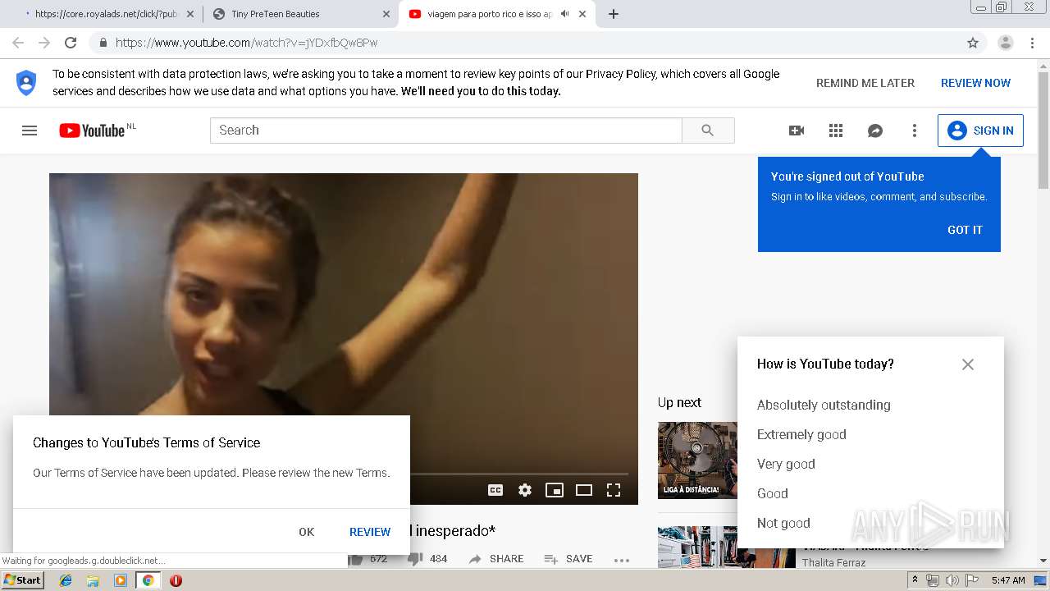Image resolution: width=1050 pixels, height=591 pixels.
Task: Close the active YouTube tab
Action: 582,14
